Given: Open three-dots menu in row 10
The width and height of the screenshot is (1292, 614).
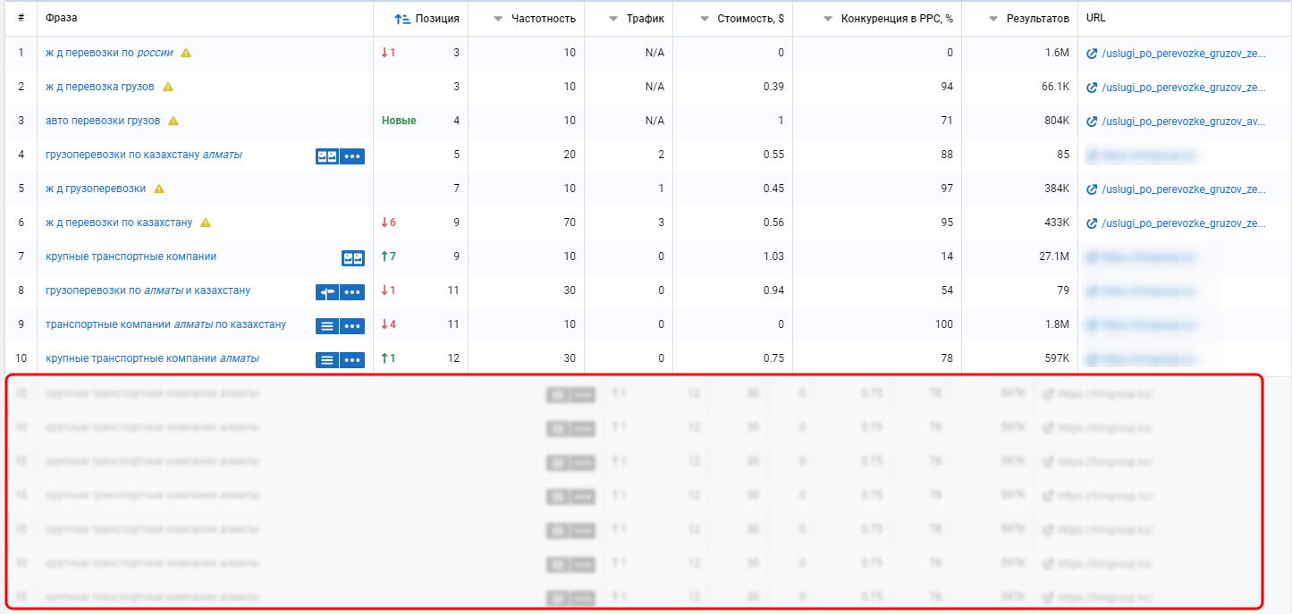Looking at the screenshot, I should (352, 360).
